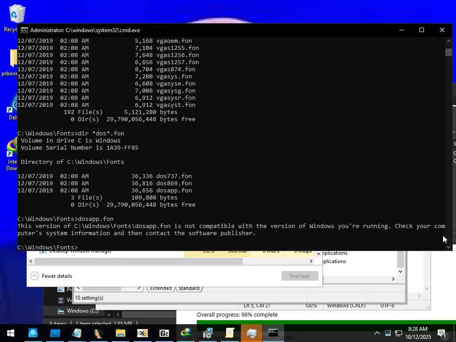Switch to the orange highlighted taskbar app
Screen dimensions: 456x342
coord(251,333)
